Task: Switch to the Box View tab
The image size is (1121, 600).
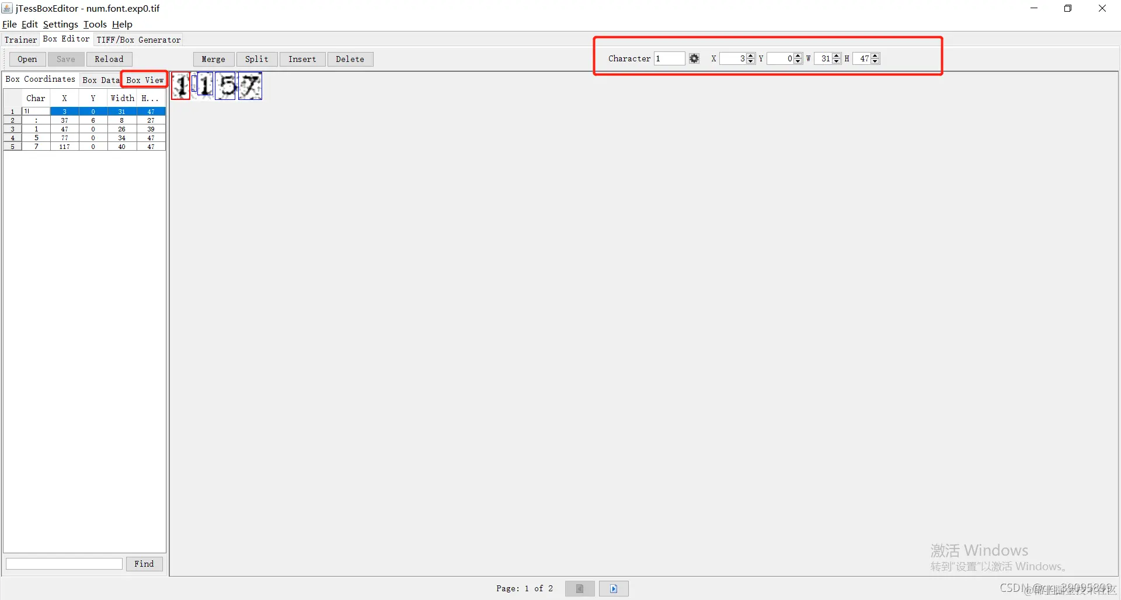Action: click(145, 80)
